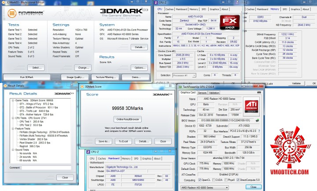
Task: Click the DRAM Frequency value 1232.1 MHz
Action: pos(288,34)
